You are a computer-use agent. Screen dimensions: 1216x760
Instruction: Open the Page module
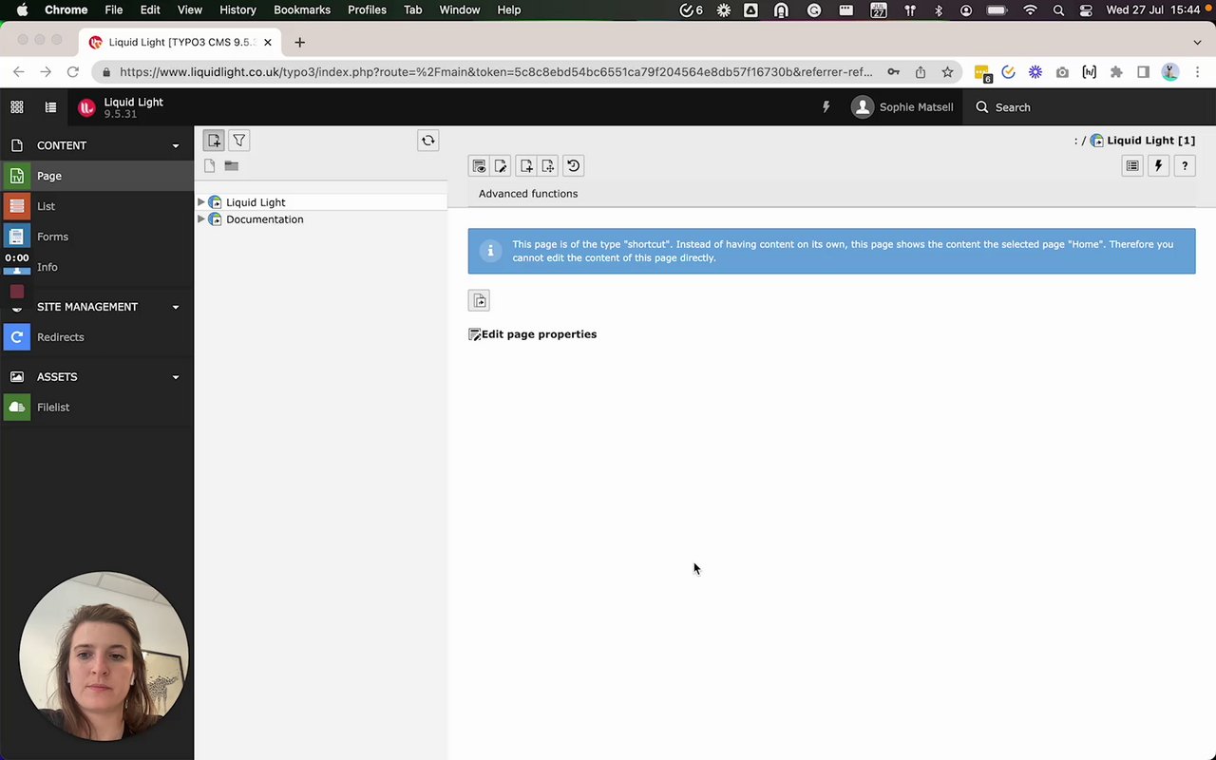(97, 176)
